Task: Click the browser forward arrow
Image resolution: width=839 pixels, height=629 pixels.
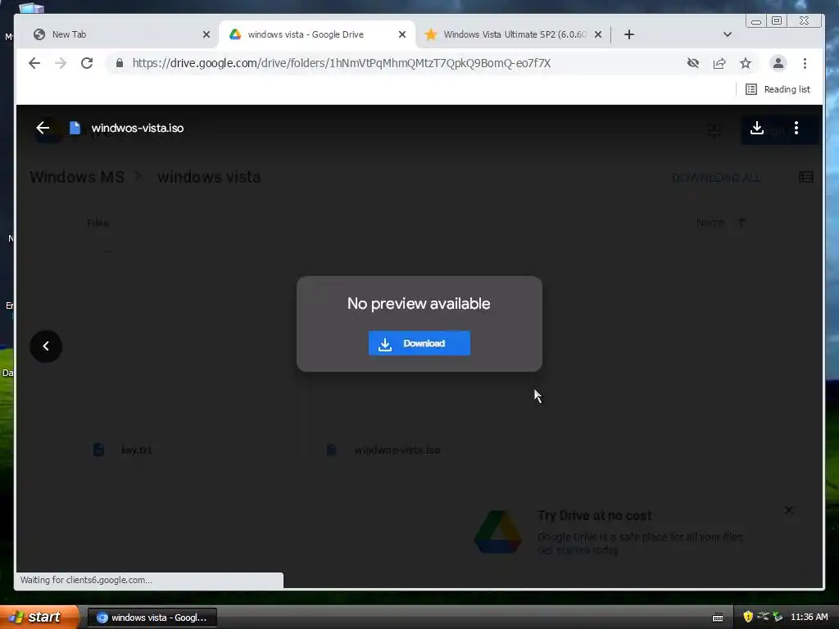Action: pos(61,63)
